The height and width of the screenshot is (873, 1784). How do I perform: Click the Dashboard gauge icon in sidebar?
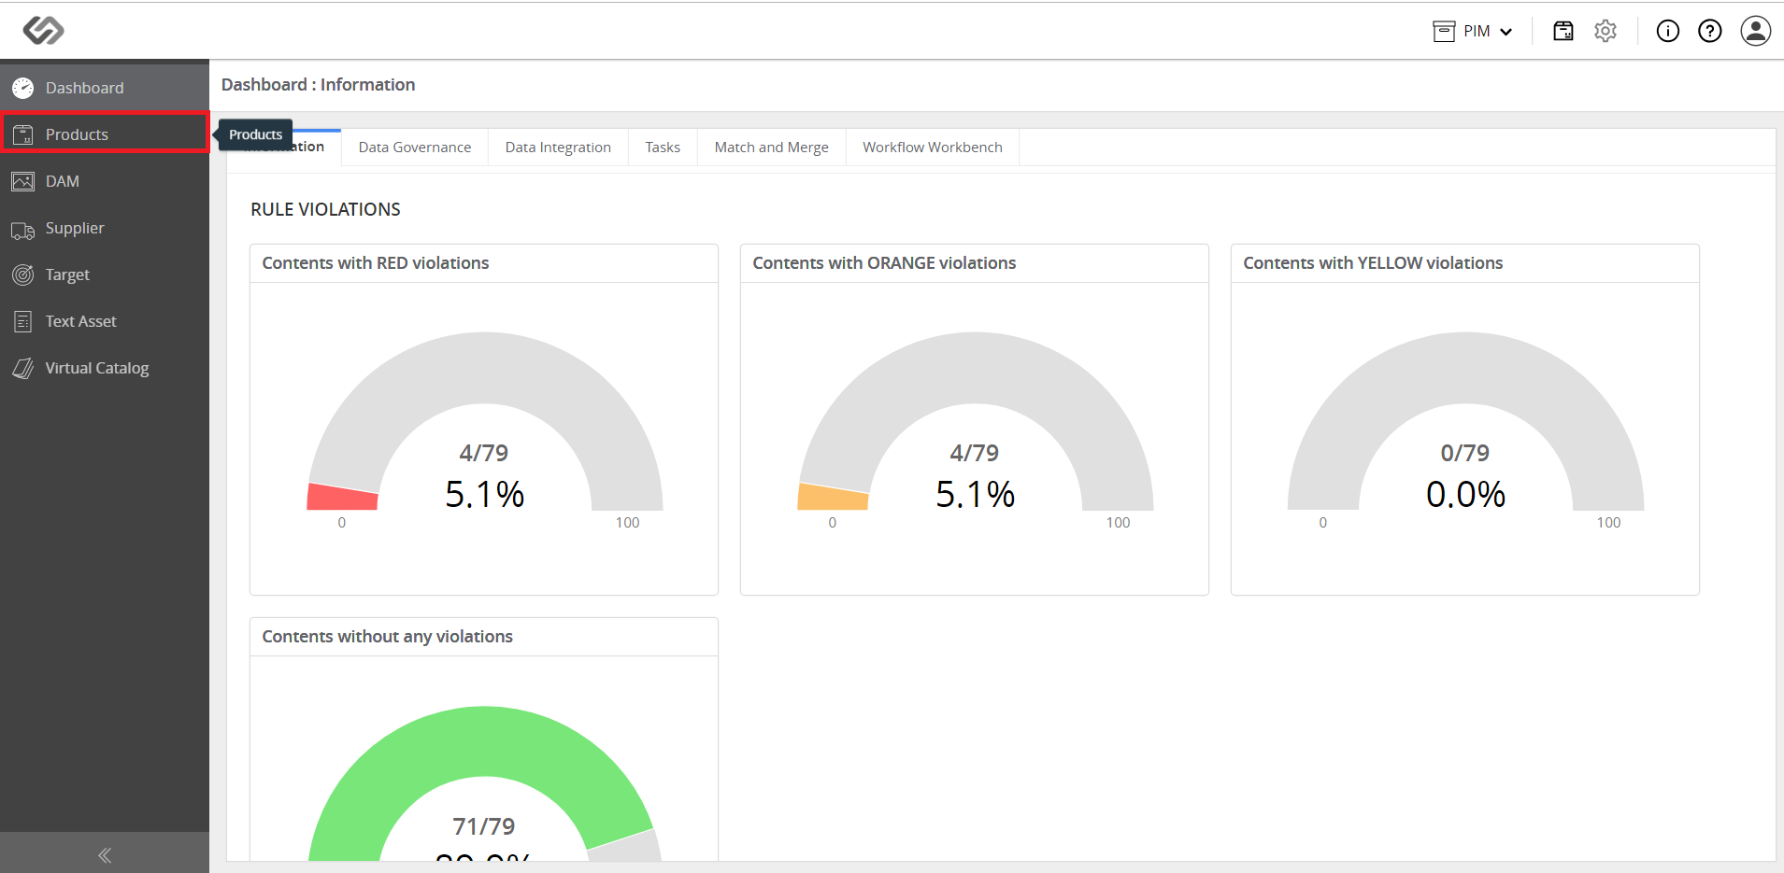click(x=23, y=88)
